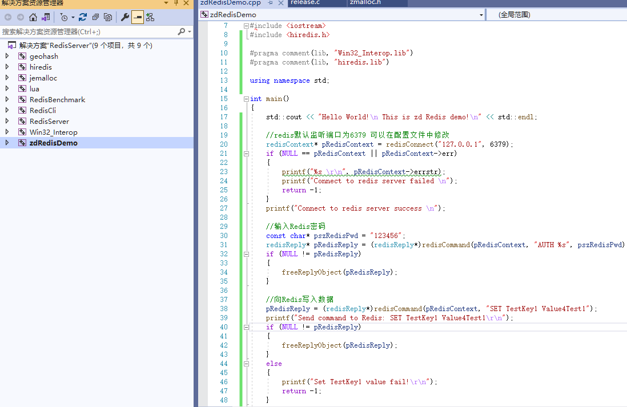
Task: Switch views using the Visual Studio list icon
Action: tap(46, 17)
